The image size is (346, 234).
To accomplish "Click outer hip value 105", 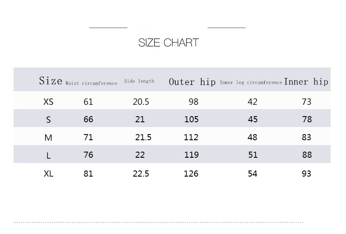I will click(191, 119).
